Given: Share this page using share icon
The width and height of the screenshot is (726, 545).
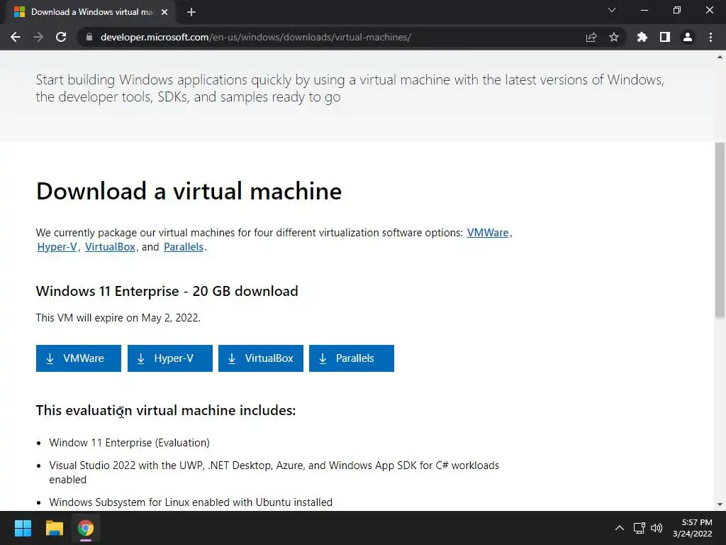Looking at the screenshot, I should pos(591,37).
